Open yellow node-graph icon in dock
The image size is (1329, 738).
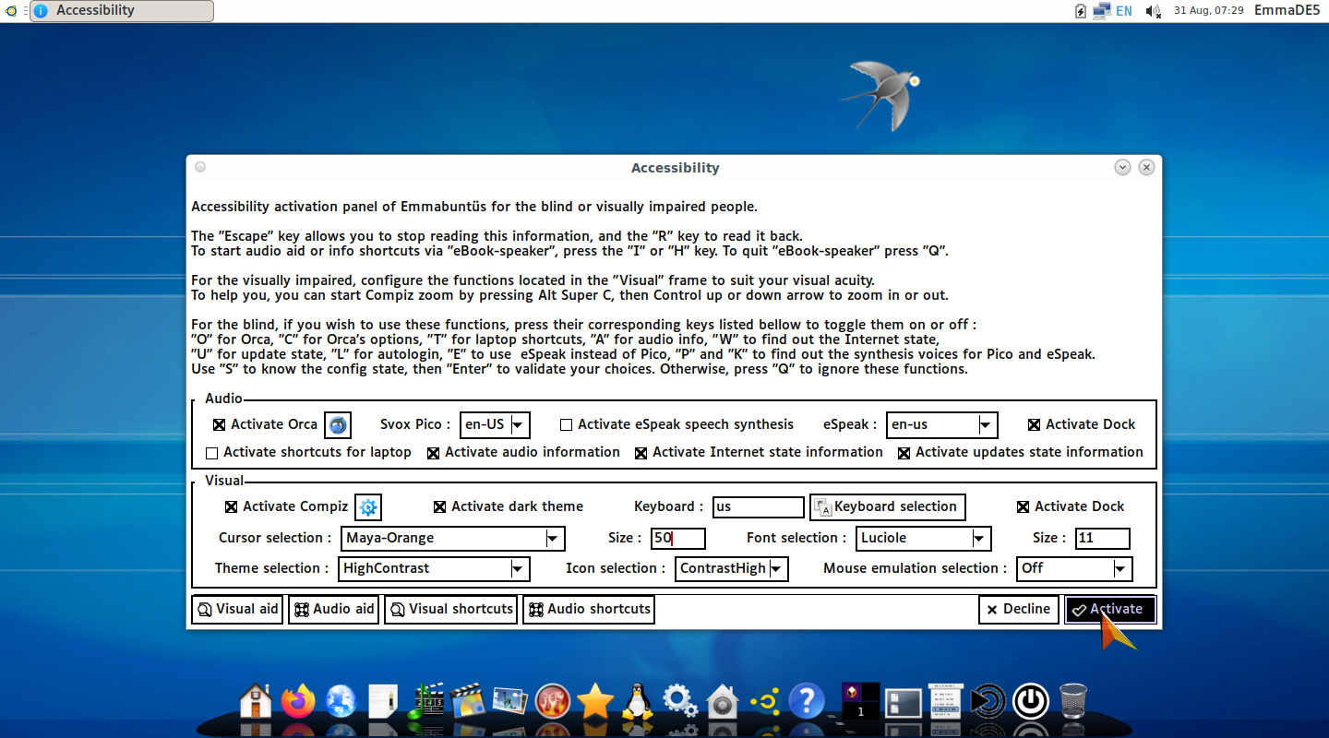(765, 702)
